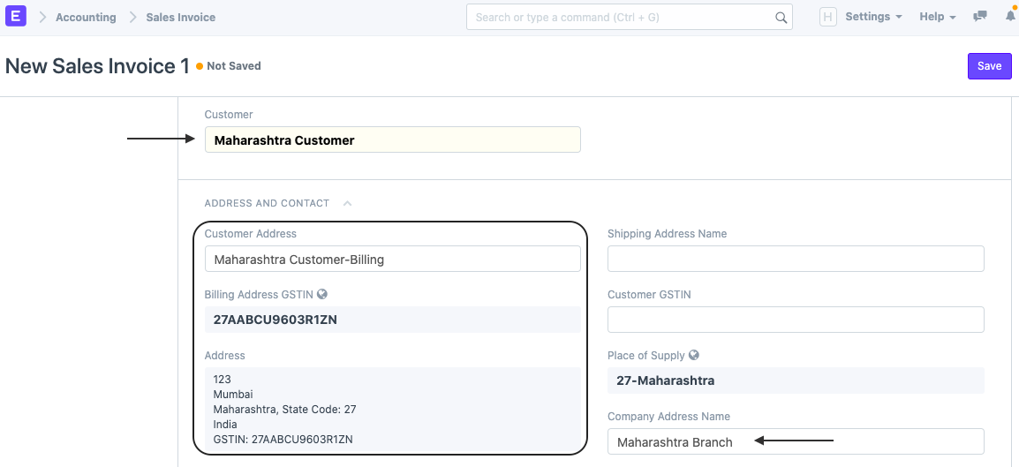1019x467 pixels.
Task: Click globe icon beside Billing Address GSTIN
Action: [x=322, y=295]
